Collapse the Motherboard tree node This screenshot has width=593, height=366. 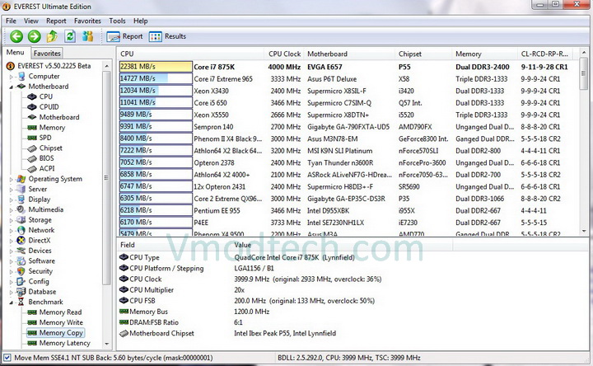(x=12, y=87)
